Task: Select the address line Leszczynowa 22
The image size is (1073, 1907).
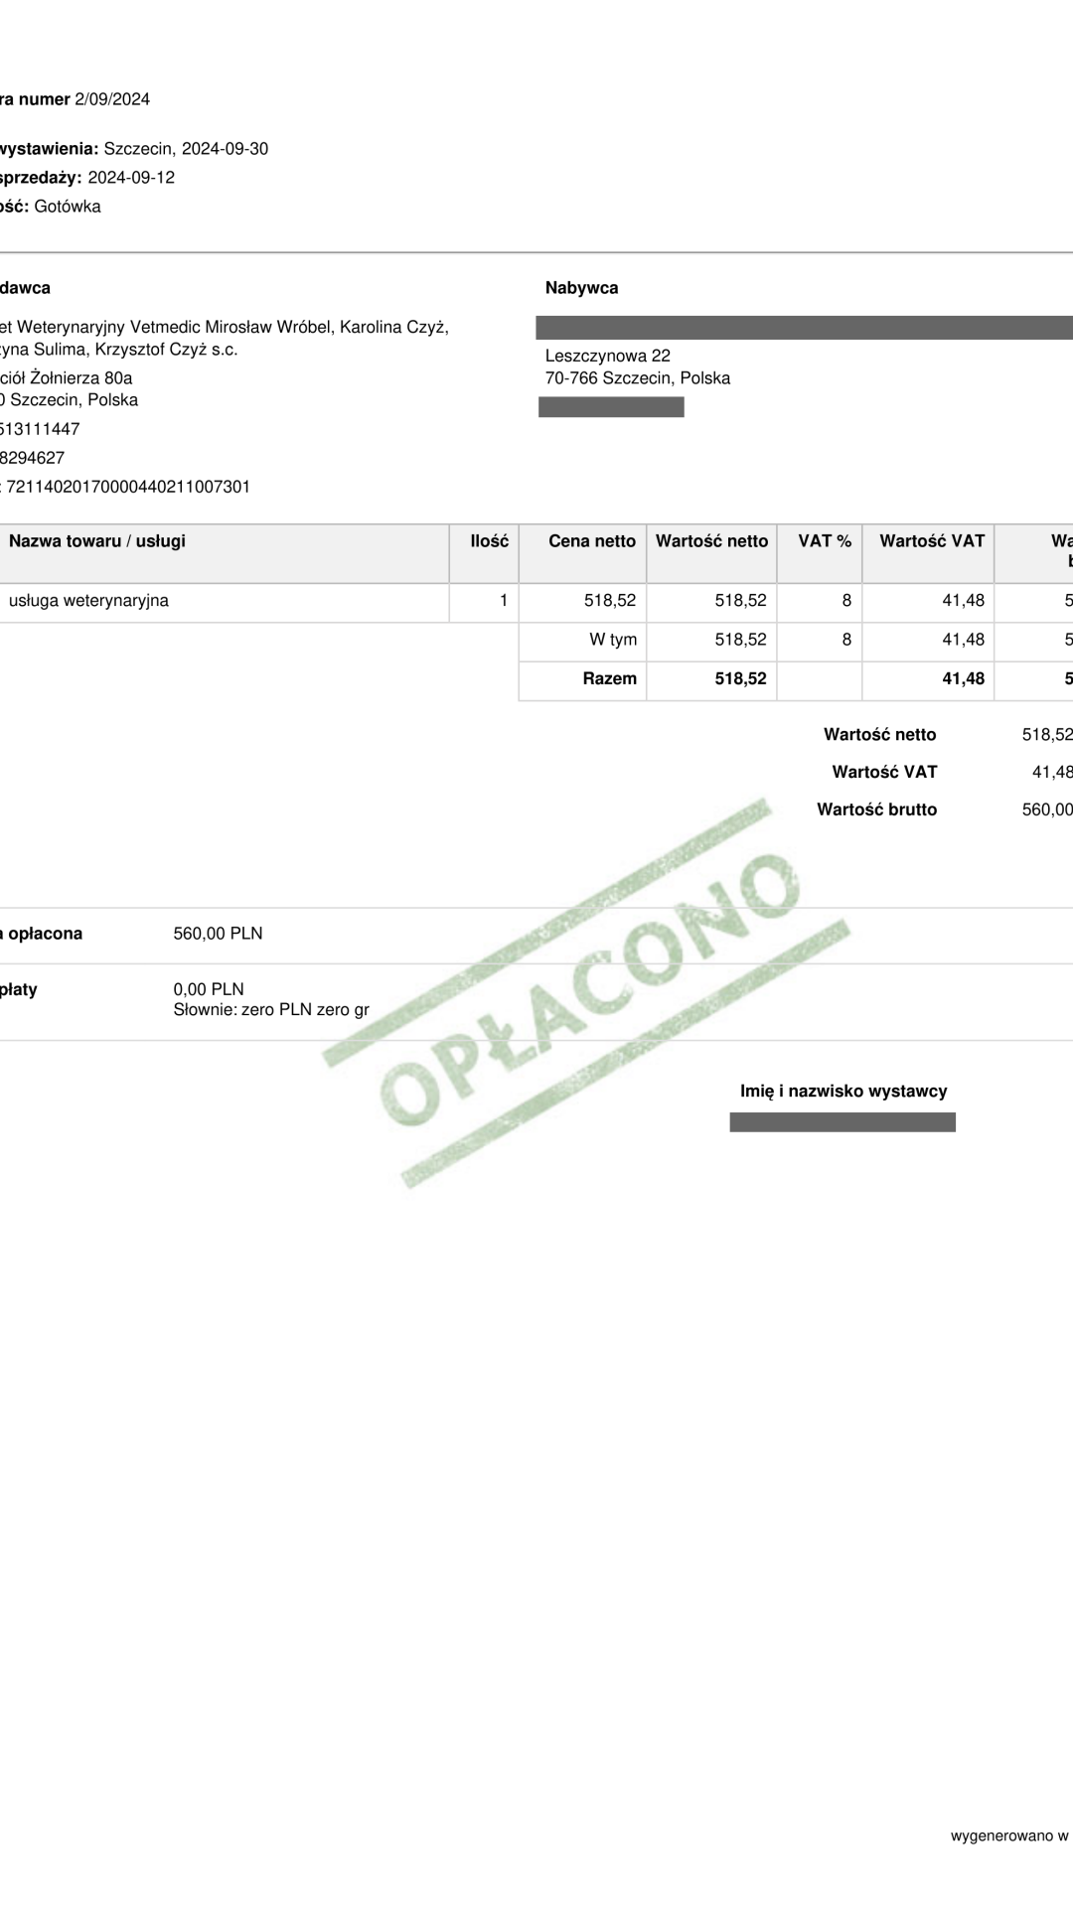Action: pyautogui.click(x=607, y=356)
